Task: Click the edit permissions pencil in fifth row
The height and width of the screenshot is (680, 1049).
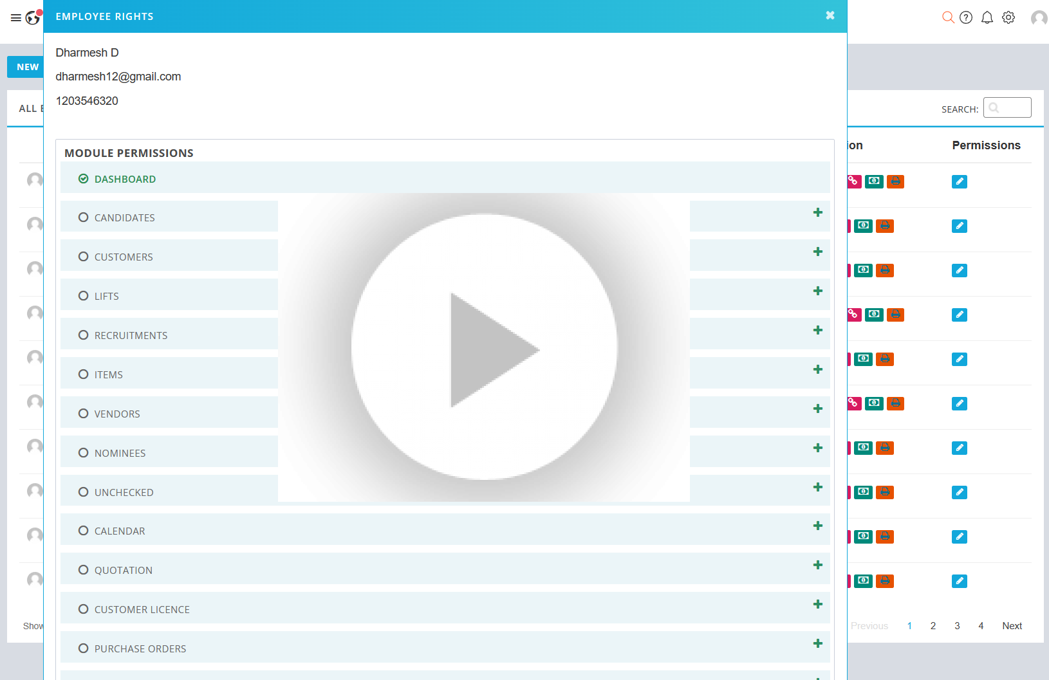Action: coord(960,359)
